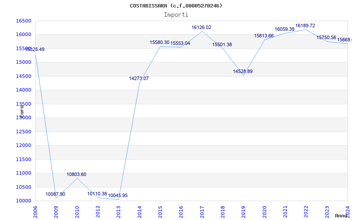
Task: Select data label 16059.39
Action: pyautogui.click(x=284, y=29)
